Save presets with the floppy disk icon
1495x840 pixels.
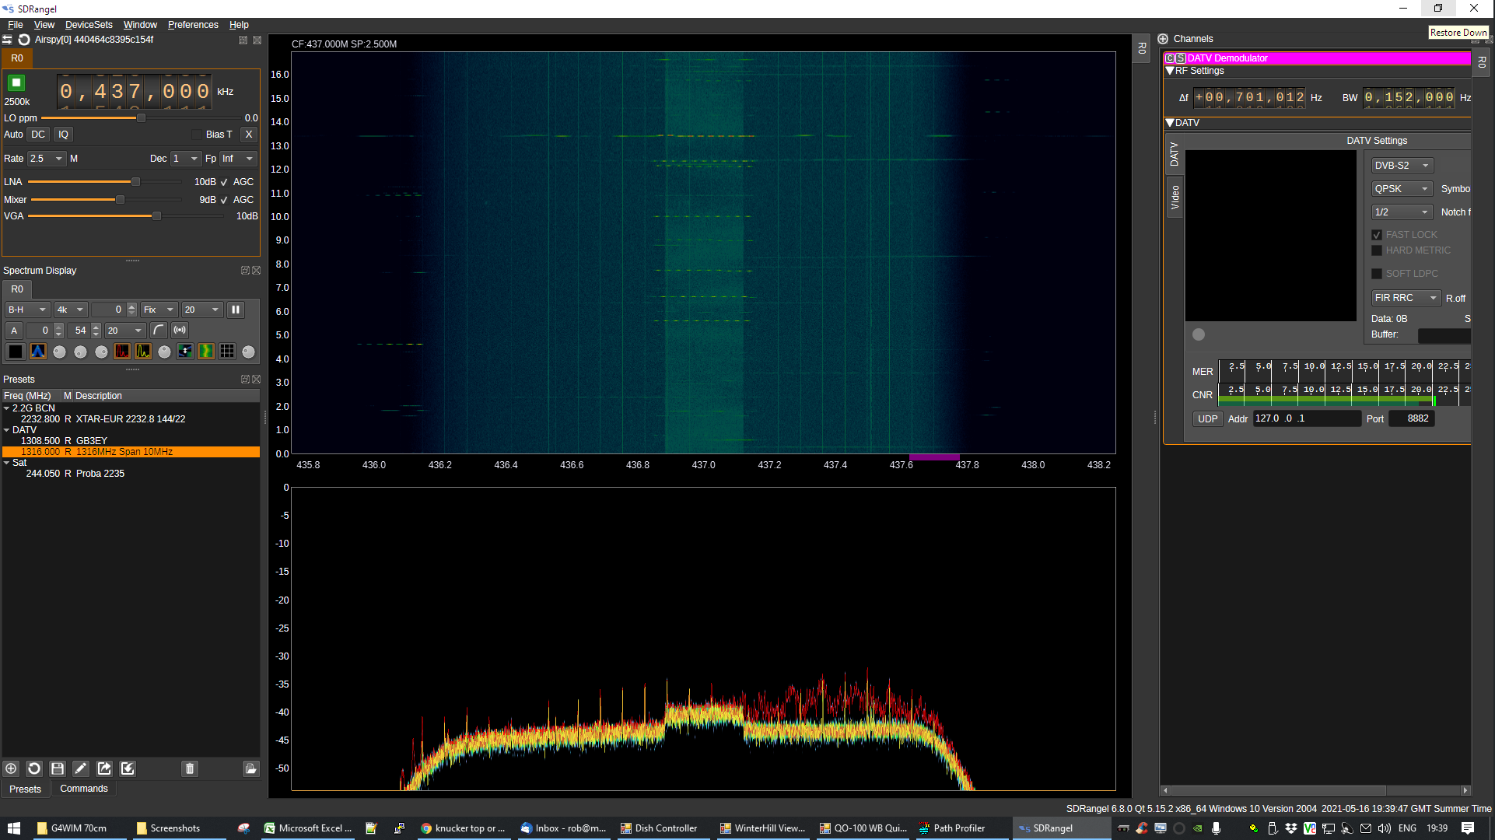(58, 768)
